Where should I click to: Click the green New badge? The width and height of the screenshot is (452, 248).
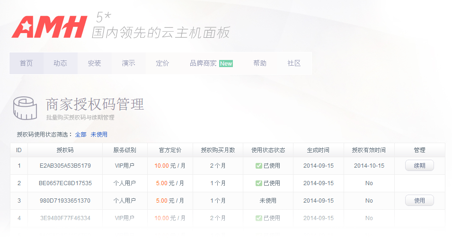pos(226,64)
